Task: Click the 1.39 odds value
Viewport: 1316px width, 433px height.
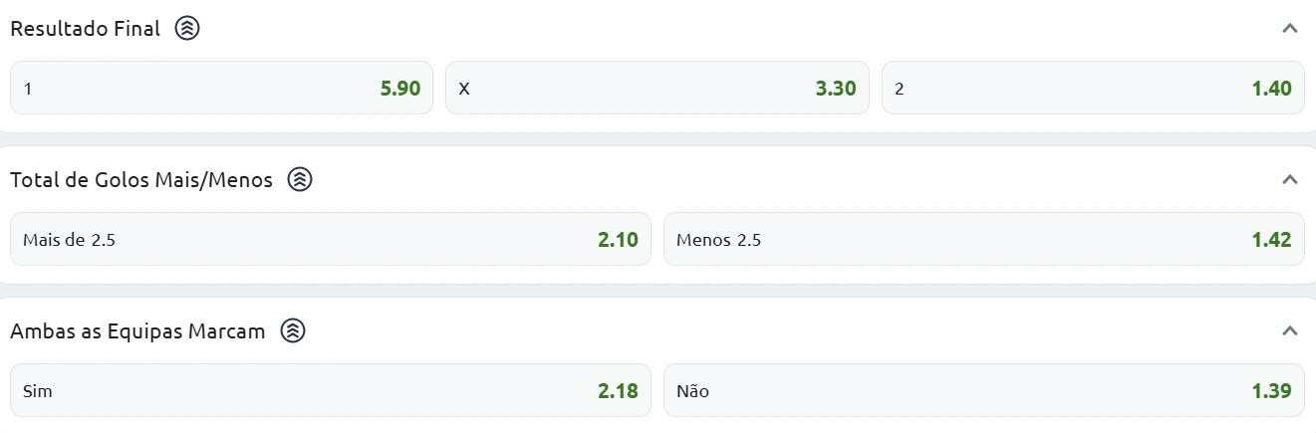Action: 1271,391
